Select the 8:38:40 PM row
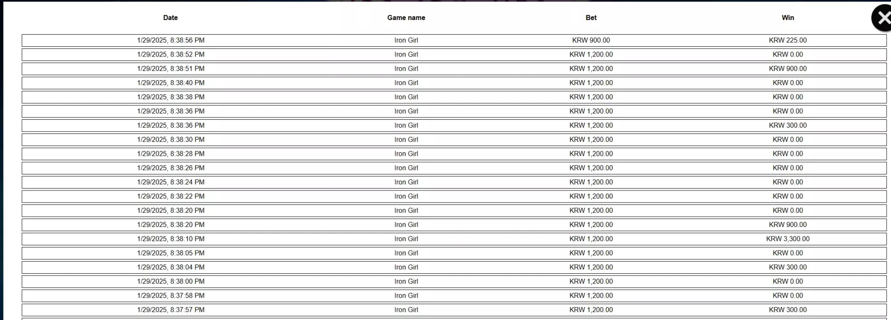Screen dimensions: 891x320 point(454,83)
